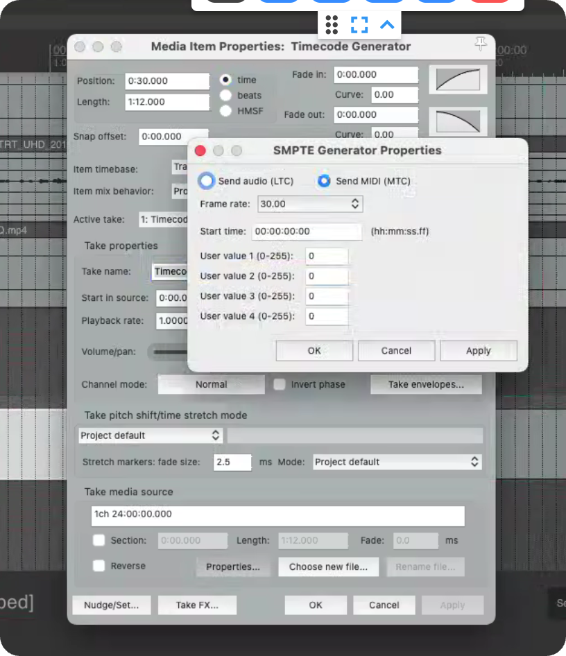Click the Fade out time field
This screenshot has width=566, height=656.
coord(376,114)
